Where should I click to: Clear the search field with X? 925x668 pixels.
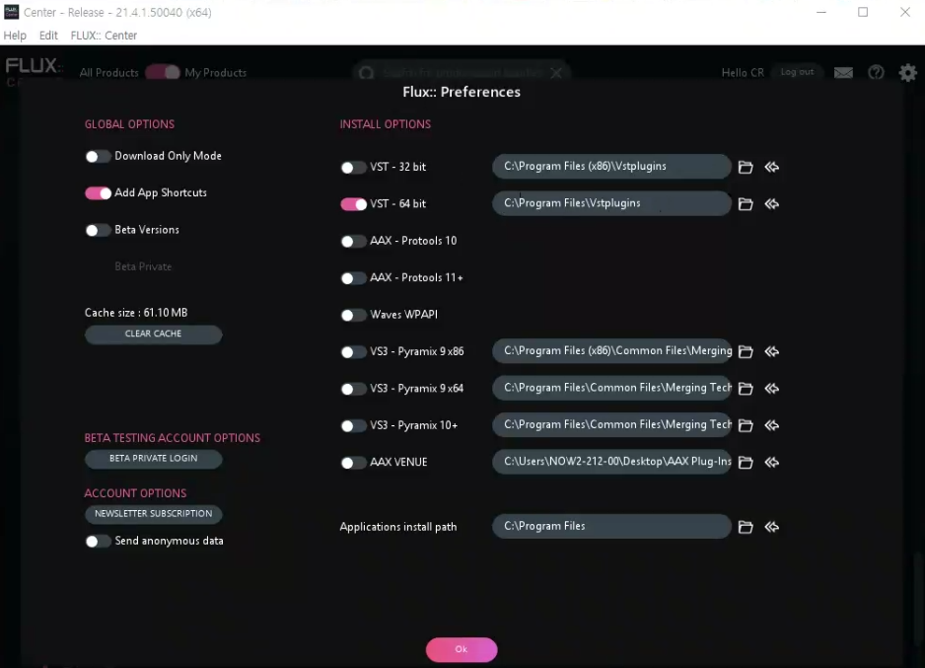coord(556,73)
